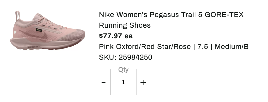Click the $77.97 ea price text
This screenshot has width=268, height=102.
(116, 36)
